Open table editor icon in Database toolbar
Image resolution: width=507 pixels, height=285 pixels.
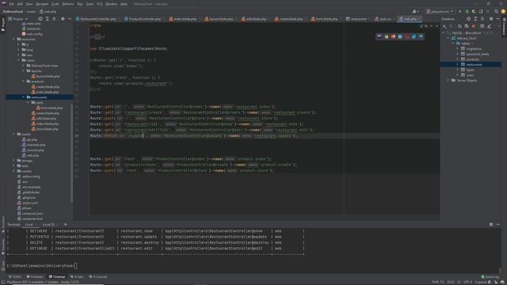(482, 26)
